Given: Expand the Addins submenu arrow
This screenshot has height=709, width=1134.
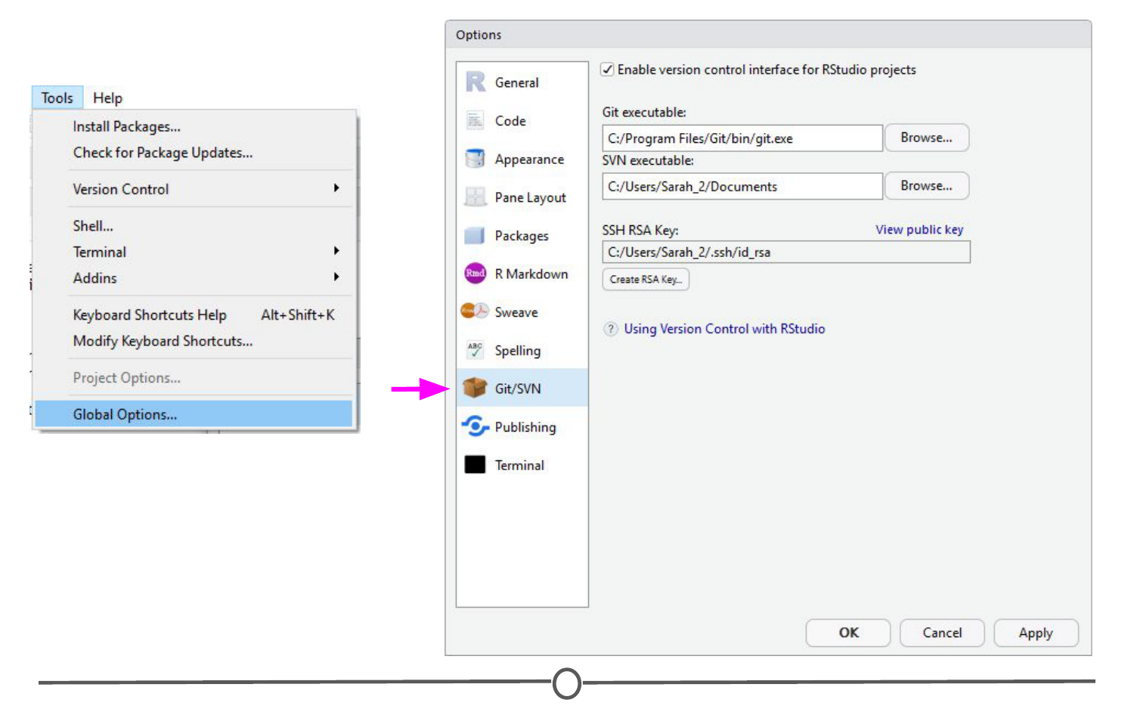Looking at the screenshot, I should pyautogui.click(x=336, y=277).
